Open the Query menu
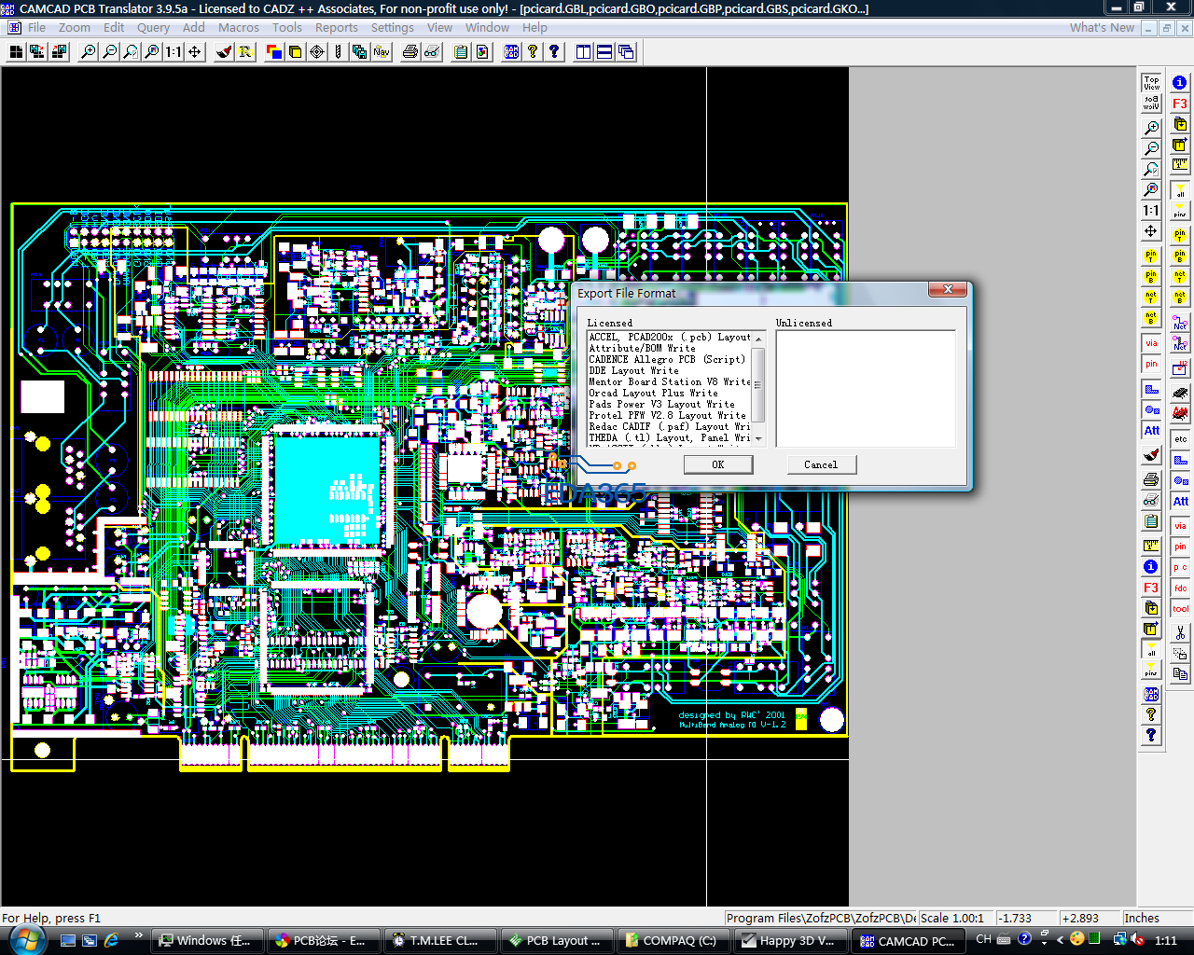This screenshot has width=1194, height=955. pos(153,28)
